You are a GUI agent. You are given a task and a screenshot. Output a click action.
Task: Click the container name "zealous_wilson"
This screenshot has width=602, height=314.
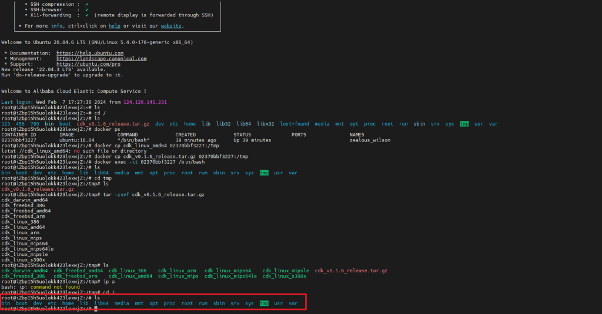(370, 140)
